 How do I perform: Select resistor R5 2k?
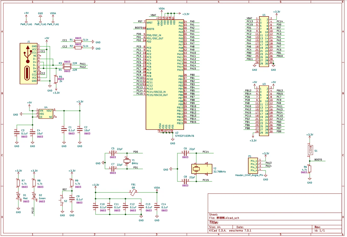point(56,79)
